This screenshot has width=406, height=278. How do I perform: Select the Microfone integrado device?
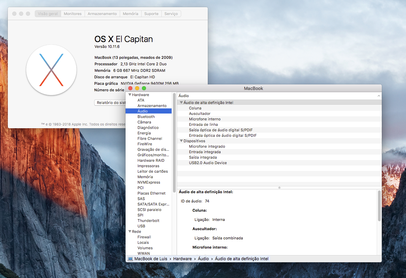(x=279, y=146)
